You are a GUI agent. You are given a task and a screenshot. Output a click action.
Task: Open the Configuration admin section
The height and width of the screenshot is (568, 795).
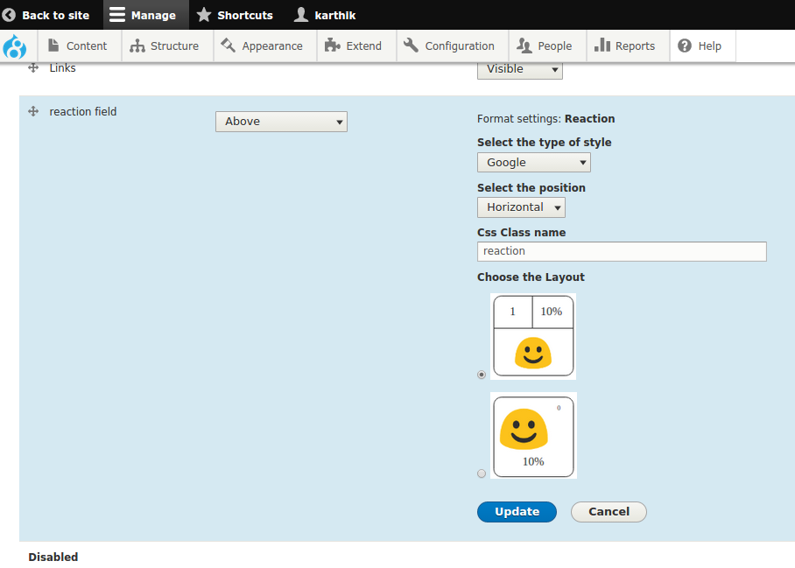coord(452,46)
